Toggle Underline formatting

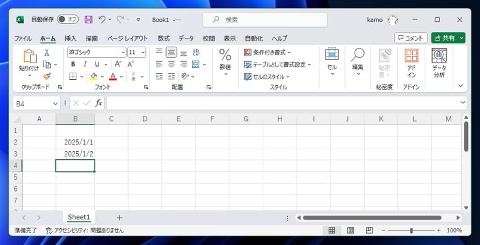pyautogui.click(x=97, y=64)
